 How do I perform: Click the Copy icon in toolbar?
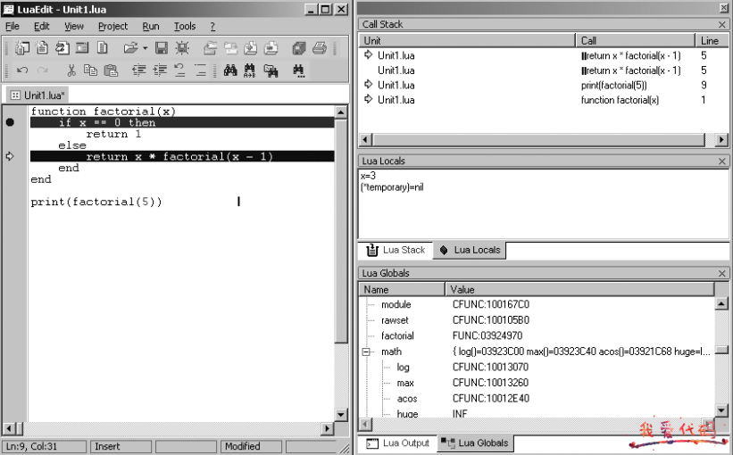click(x=90, y=70)
